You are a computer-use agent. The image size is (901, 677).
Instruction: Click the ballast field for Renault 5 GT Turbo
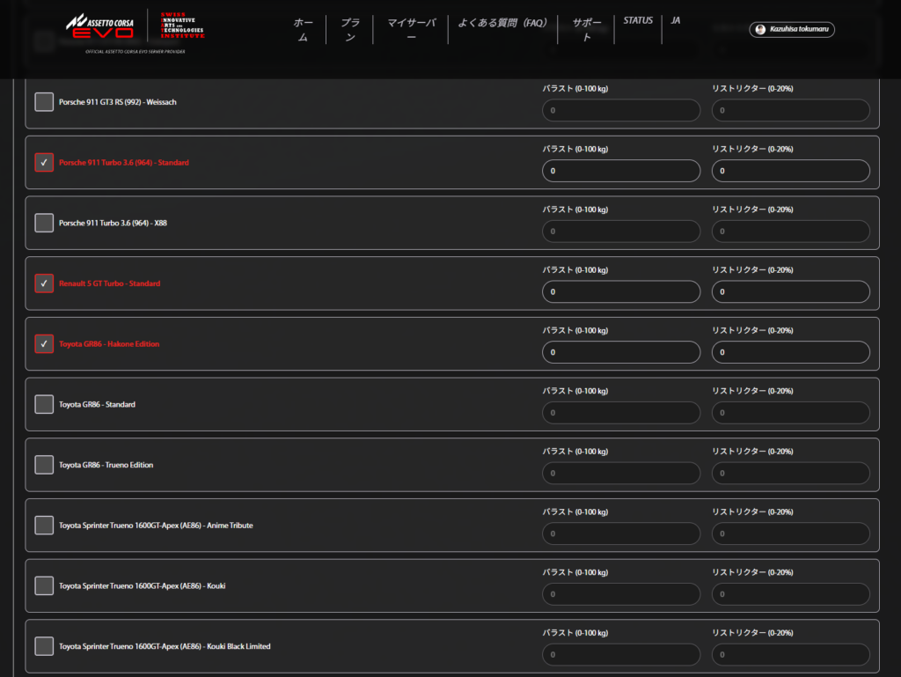point(621,291)
